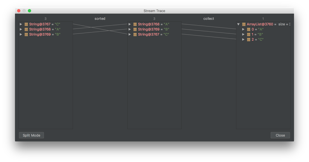The height and width of the screenshot is (162, 309).
Task: Select the sorted column header
Action: coord(100,19)
